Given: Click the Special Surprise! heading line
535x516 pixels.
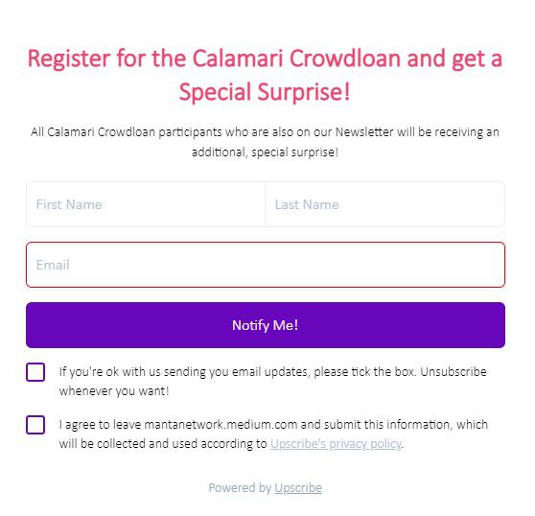Looking at the screenshot, I should (x=265, y=92).
